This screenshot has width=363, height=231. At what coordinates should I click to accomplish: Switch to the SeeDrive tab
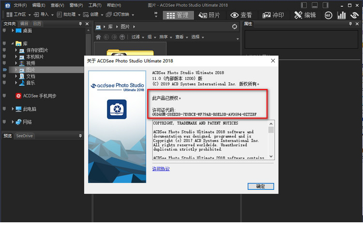[x=24, y=136]
